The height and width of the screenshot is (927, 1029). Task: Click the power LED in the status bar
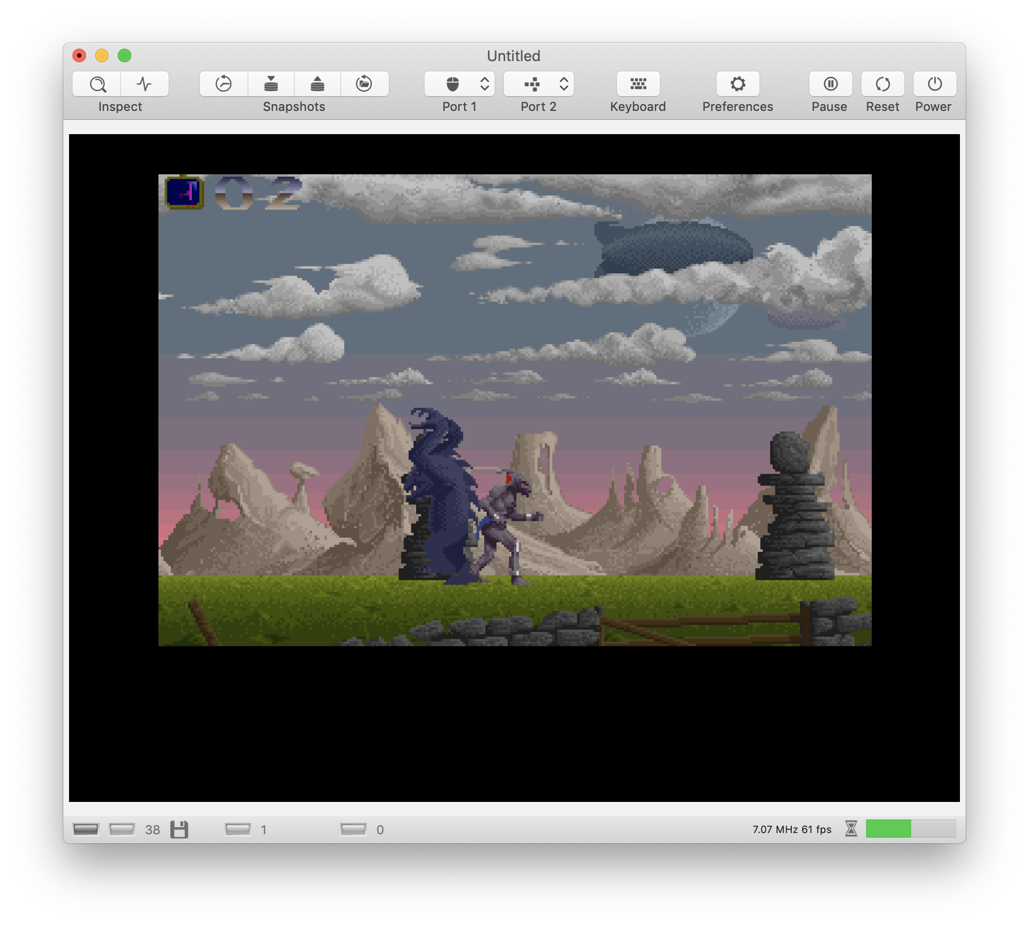coord(86,830)
